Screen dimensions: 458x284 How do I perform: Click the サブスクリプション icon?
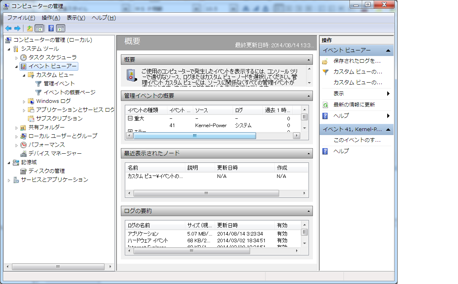[x=31, y=118]
